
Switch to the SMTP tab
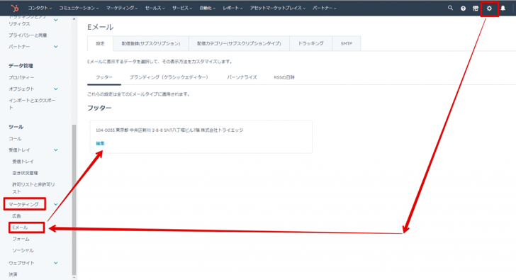click(346, 43)
